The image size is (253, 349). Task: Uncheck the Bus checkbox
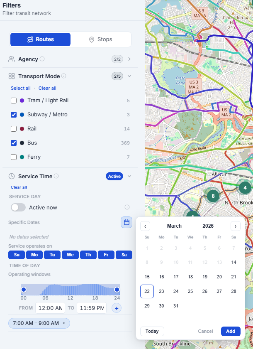14,143
